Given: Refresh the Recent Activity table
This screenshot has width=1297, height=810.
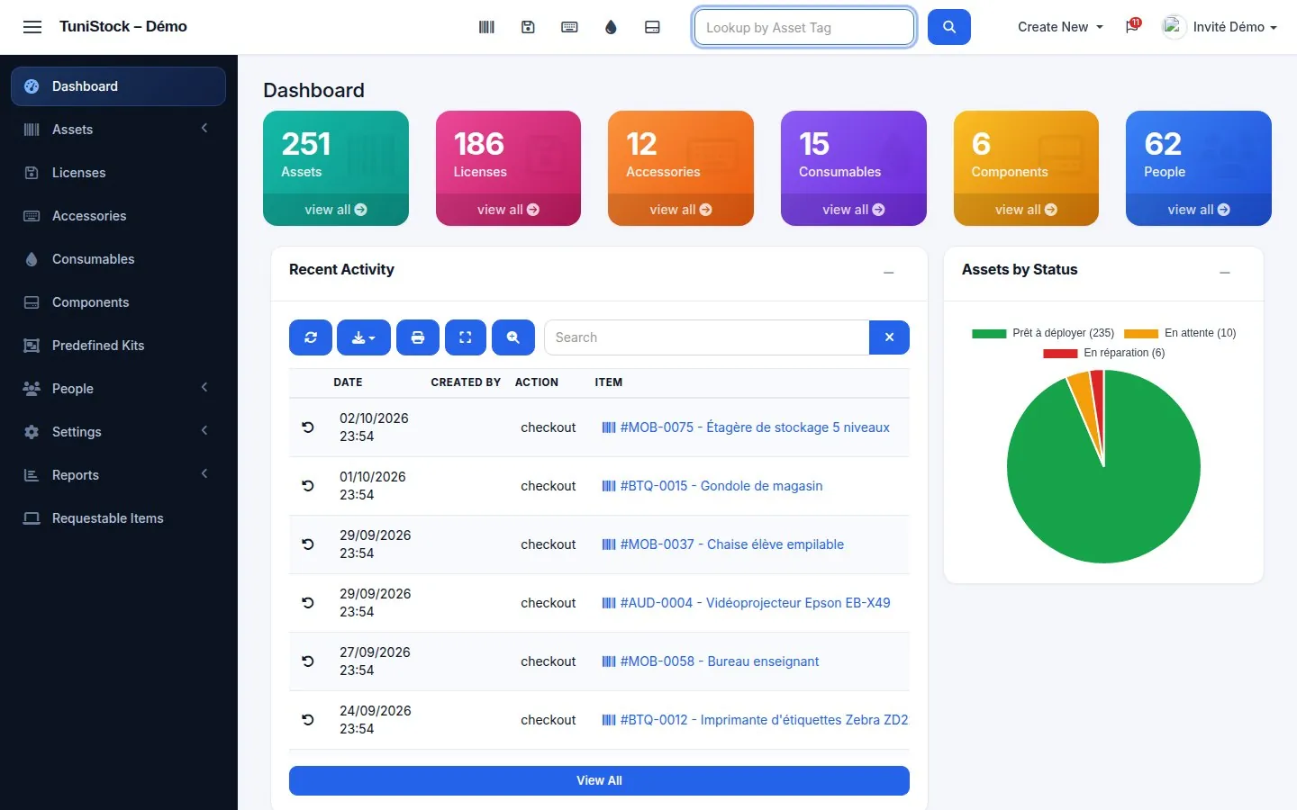Looking at the screenshot, I should (x=311, y=337).
